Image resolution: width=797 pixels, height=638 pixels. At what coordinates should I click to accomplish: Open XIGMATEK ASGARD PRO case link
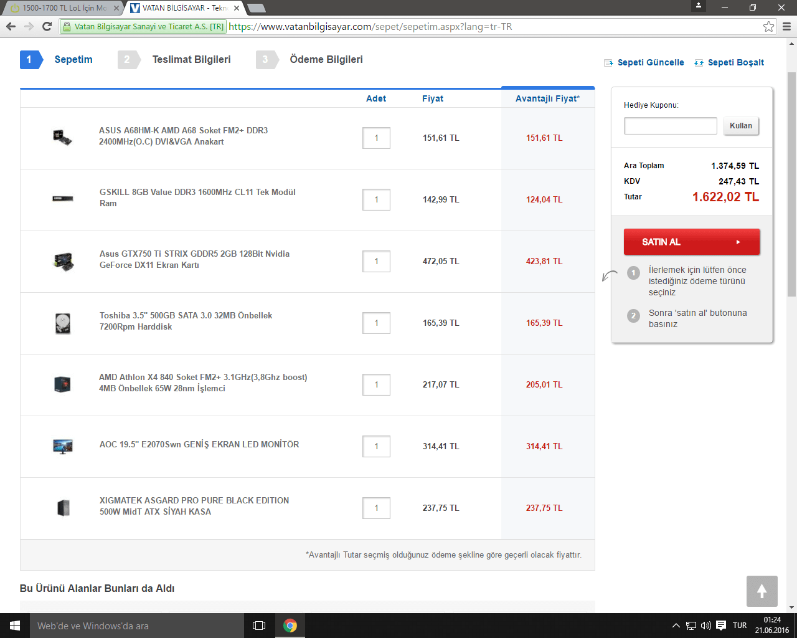click(194, 506)
